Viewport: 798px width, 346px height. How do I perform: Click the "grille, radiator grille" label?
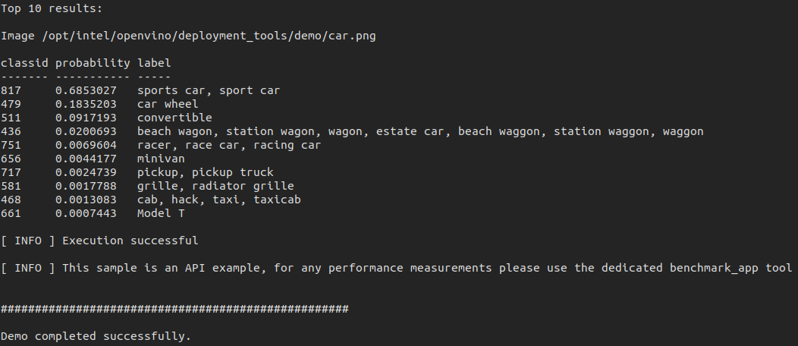coord(215,186)
